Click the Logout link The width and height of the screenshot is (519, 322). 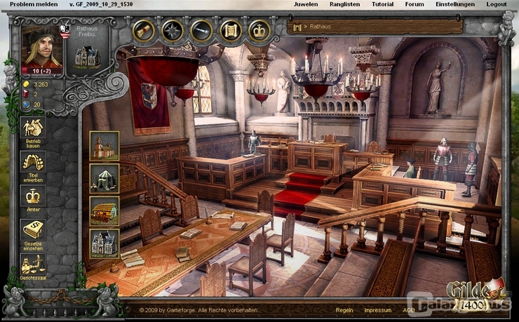tap(496, 4)
